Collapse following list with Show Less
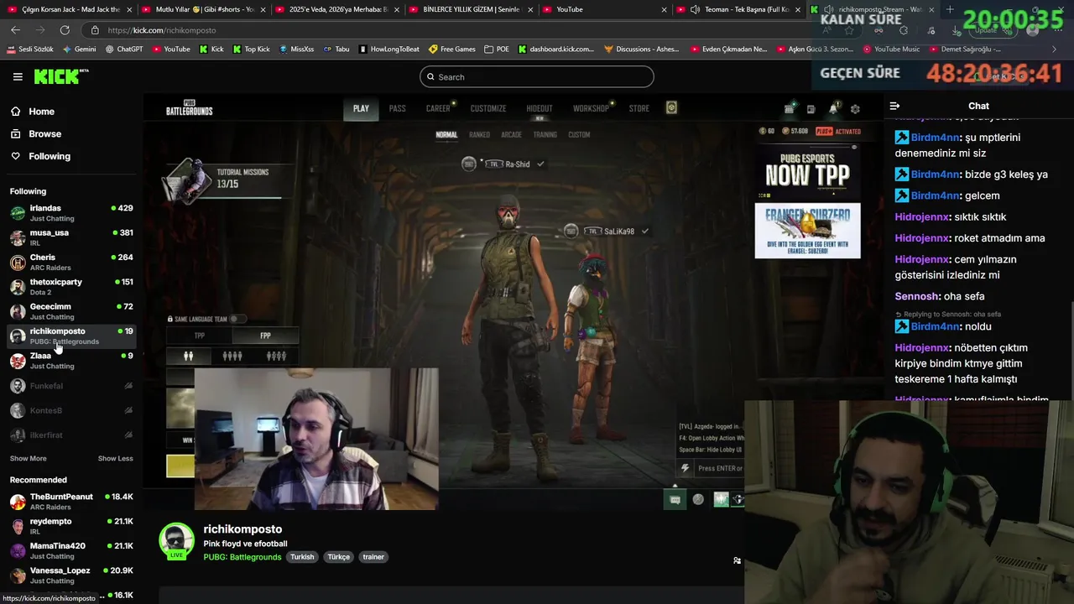 115,459
